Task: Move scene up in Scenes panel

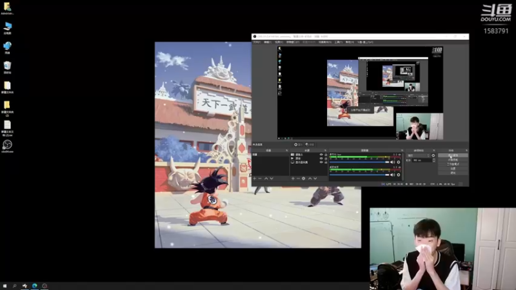Action: pos(266,179)
